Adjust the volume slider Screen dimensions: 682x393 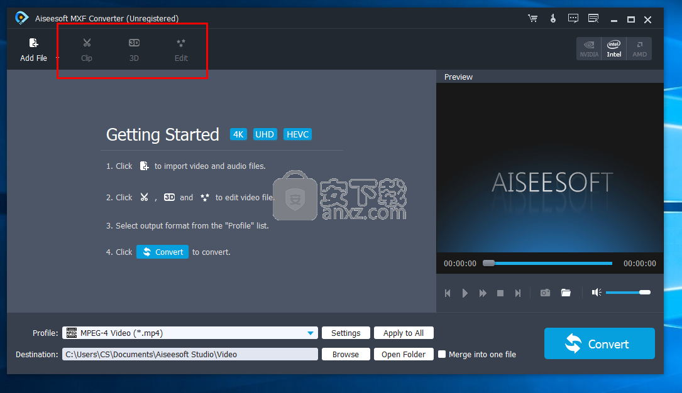(x=628, y=293)
